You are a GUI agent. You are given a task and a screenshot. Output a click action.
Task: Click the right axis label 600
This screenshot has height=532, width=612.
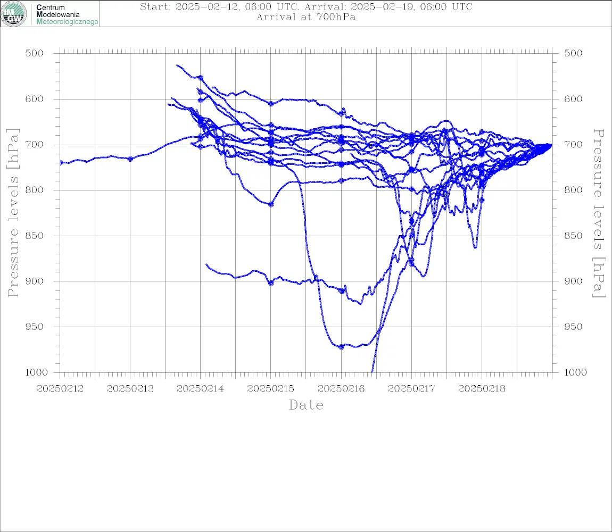coord(573,99)
